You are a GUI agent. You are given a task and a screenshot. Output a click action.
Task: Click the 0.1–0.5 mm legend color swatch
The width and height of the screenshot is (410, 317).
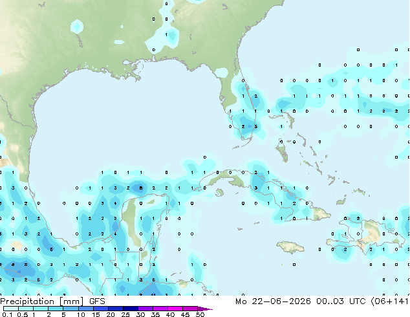click(x=11, y=309)
